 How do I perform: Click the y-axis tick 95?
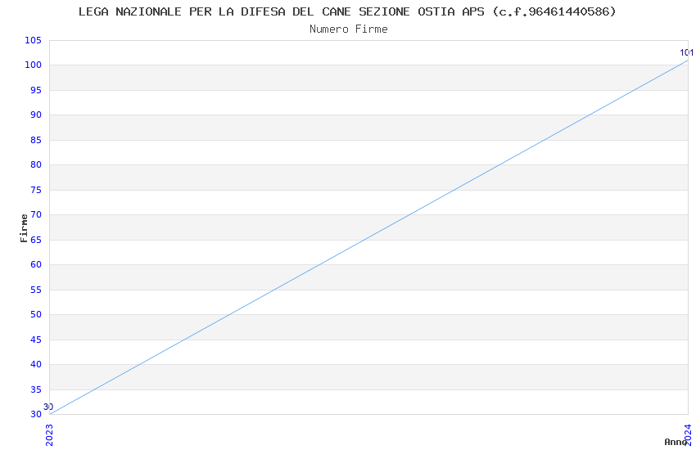click(x=35, y=90)
